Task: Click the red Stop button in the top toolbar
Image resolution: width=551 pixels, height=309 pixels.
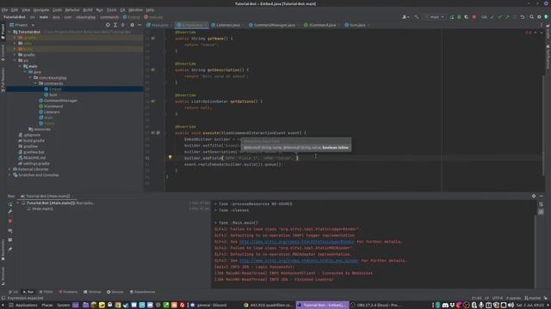Action: pos(474,17)
